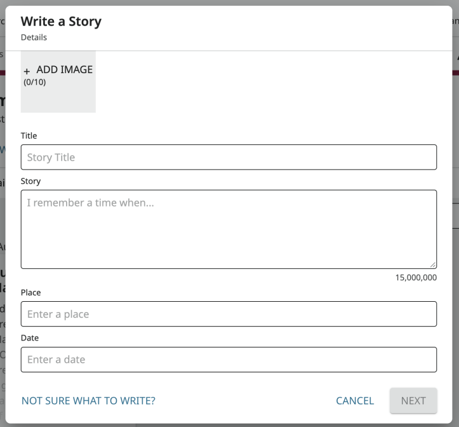The width and height of the screenshot is (459, 427).
Task: Click the plus icon beside ADD IMAGE
Action: (27, 71)
